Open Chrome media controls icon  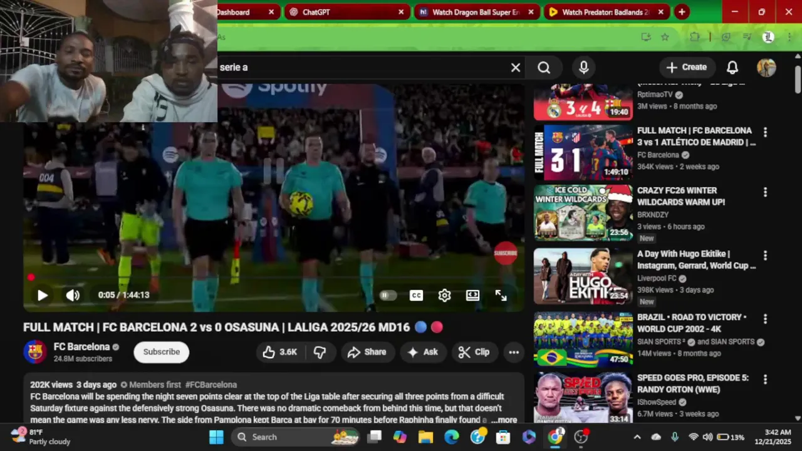tap(747, 37)
